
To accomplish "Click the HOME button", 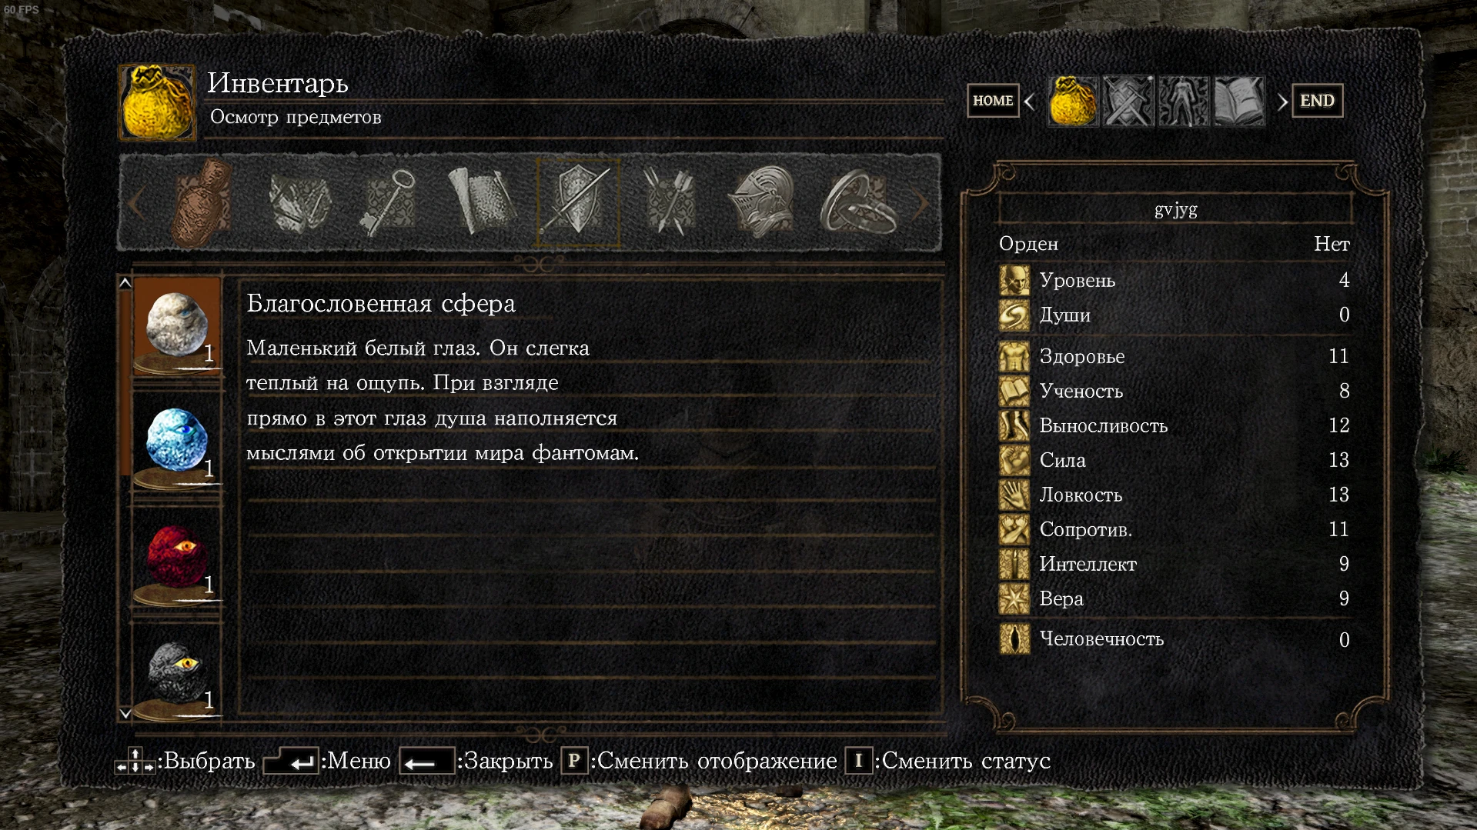I will pyautogui.click(x=993, y=101).
